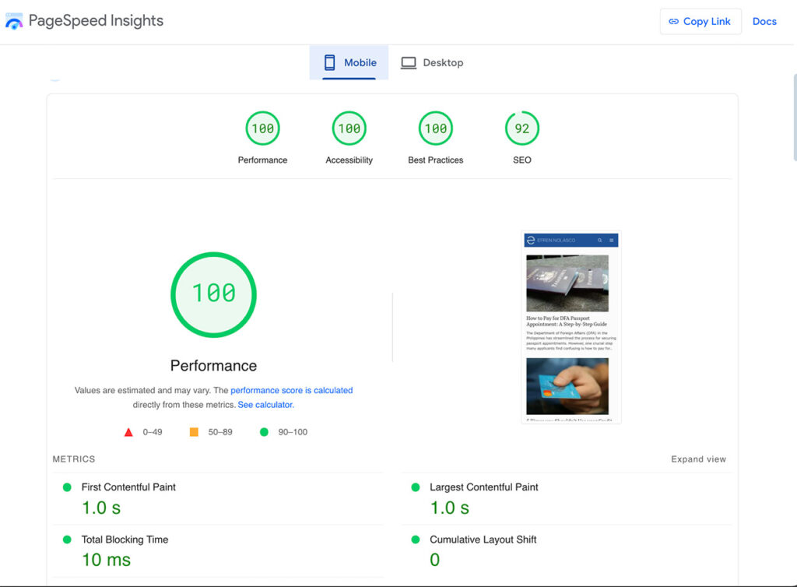Open the See calculator link
The height and width of the screenshot is (587, 797).
[266, 406]
